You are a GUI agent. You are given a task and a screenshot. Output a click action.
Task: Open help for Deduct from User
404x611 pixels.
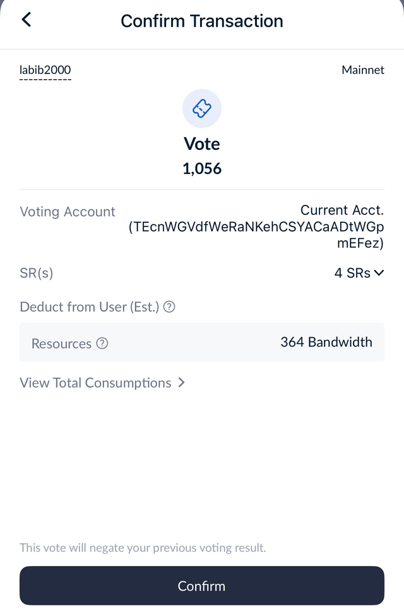tap(169, 307)
